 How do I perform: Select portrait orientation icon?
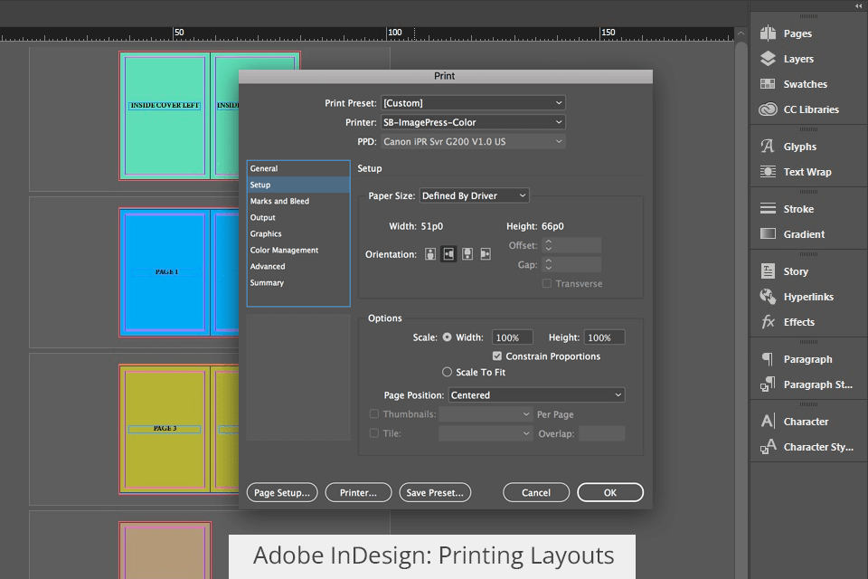click(x=430, y=254)
